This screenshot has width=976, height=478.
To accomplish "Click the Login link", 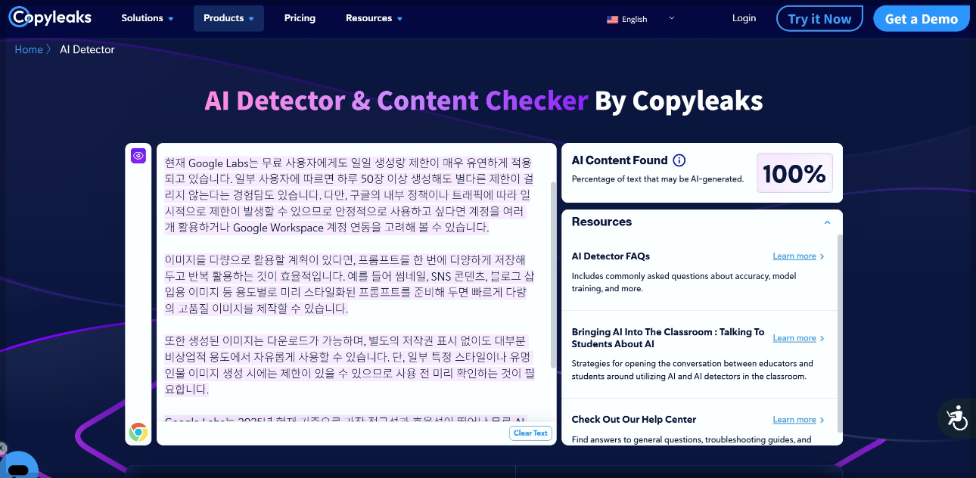I will coord(744,17).
